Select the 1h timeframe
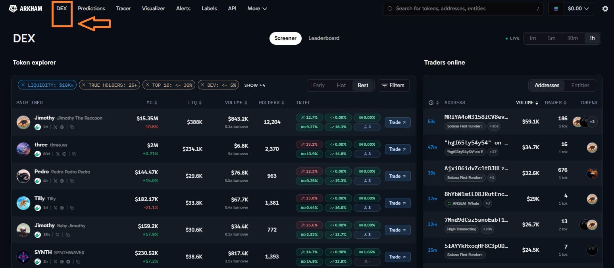Image resolution: width=614 pixels, height=268 pixels. (592, 38)
